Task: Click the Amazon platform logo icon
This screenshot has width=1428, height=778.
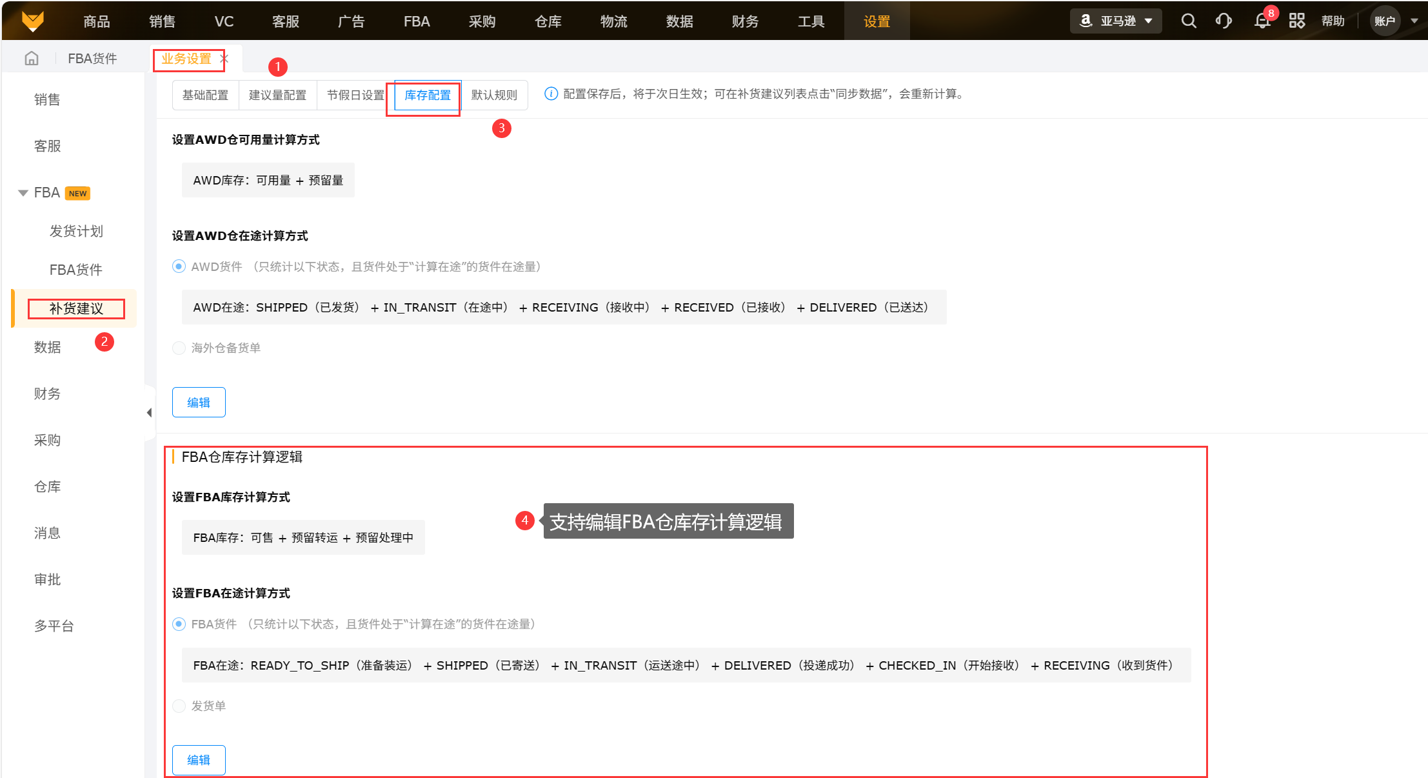Action: 1086,21
